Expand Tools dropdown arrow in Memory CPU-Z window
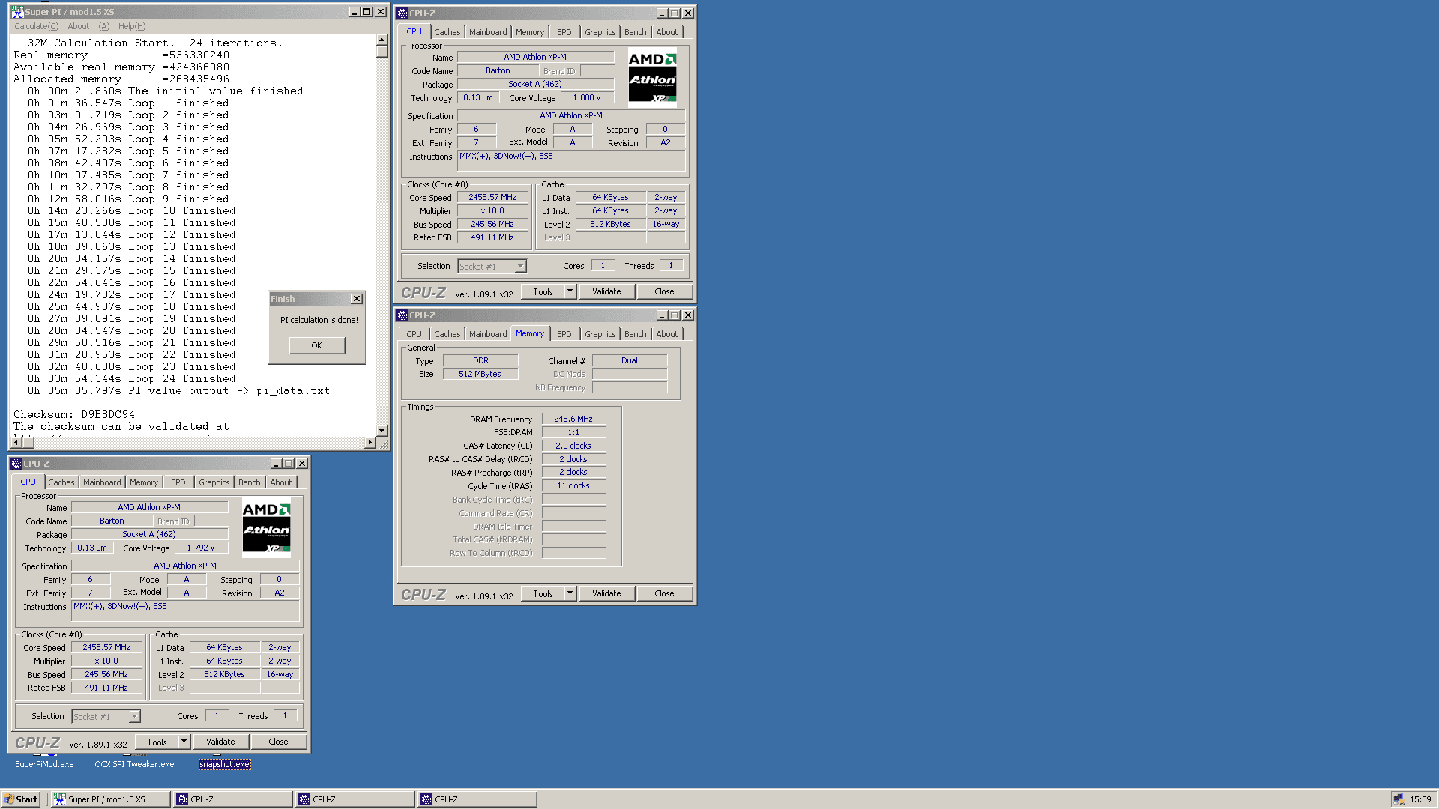1439x809 pixels. (570, 593)
